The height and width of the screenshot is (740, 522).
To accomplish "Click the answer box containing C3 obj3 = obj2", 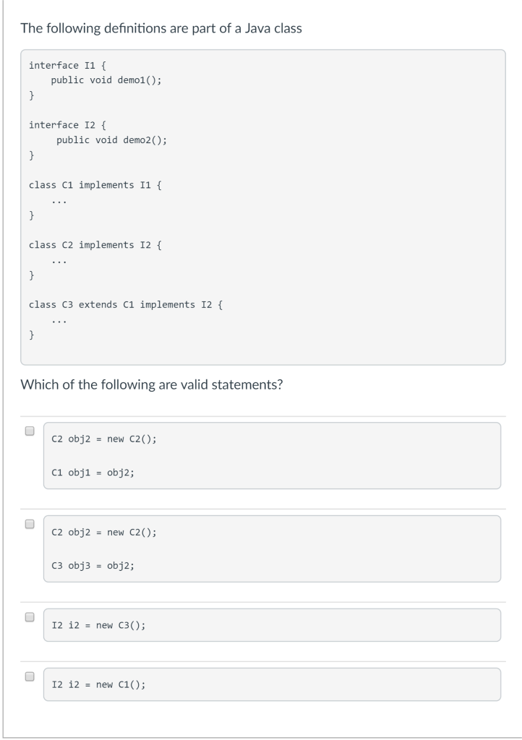I will coord(273,548).
